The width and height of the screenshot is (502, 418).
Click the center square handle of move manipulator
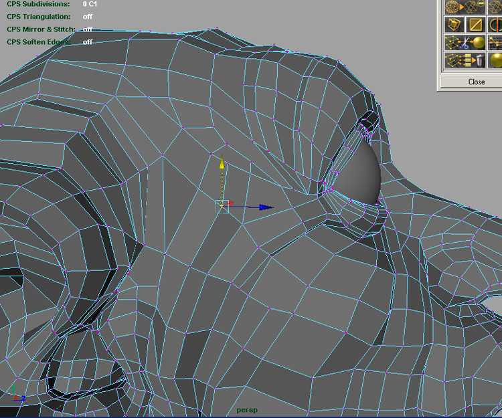pos(222,207)
